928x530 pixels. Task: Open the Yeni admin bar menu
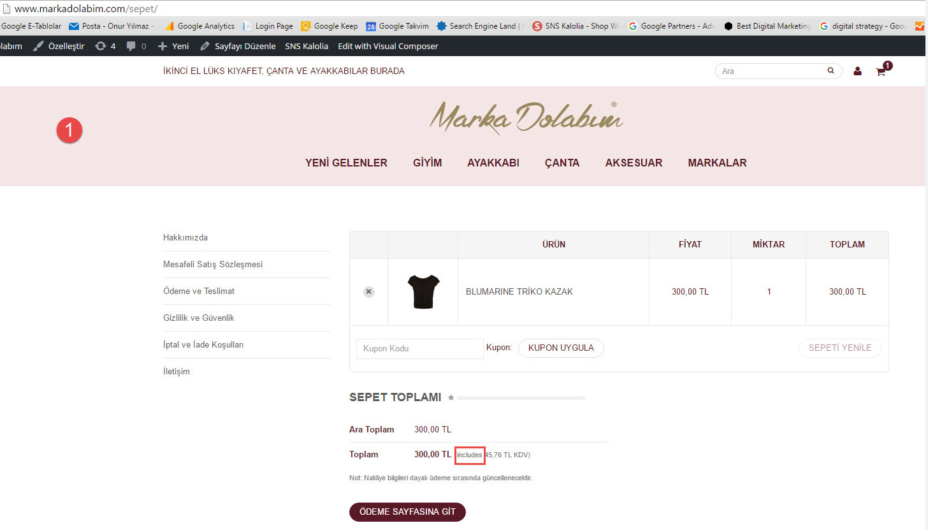173,46
